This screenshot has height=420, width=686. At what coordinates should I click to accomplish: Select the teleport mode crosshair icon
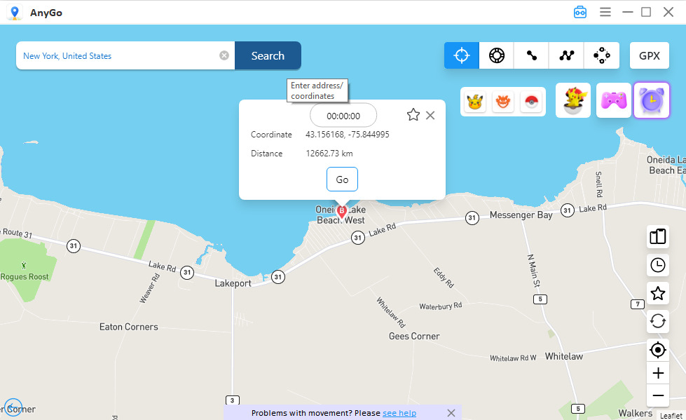(462, 55)
